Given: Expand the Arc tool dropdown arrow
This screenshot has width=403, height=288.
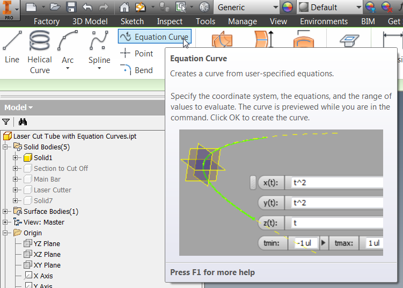Looking at the screenshot, I should click(x=68, y=68).
